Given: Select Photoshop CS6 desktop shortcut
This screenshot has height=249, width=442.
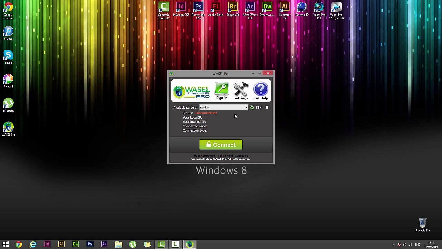Looking at the screenshot, I should pos(198,11).
